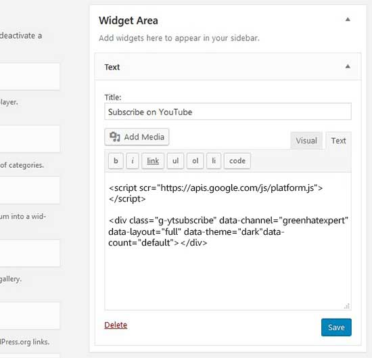This screenshot has width=372, height=358.
Task: Click inside the HTML content text area
Action: pyautogui.click(x=228, y=242)
